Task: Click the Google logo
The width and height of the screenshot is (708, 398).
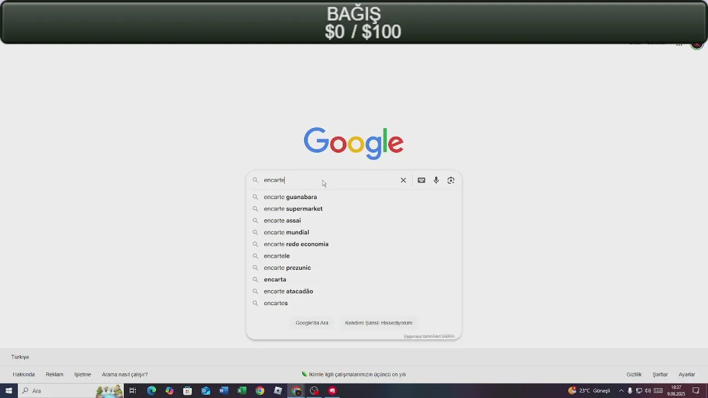Action: point(353,143)
